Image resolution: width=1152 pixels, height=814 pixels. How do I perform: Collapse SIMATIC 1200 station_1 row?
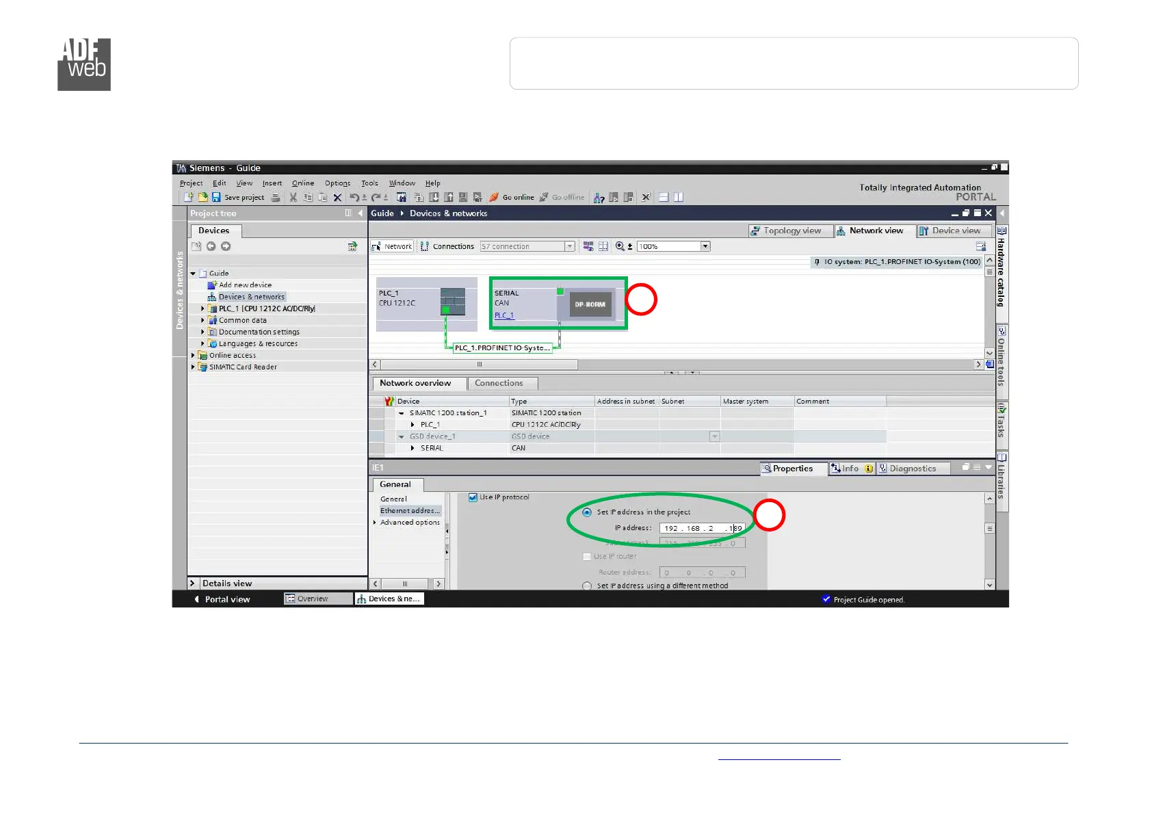point(402,413)
